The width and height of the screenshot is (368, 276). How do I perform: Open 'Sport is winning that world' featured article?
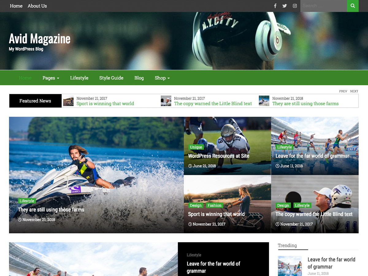click(x=217, y=214)
